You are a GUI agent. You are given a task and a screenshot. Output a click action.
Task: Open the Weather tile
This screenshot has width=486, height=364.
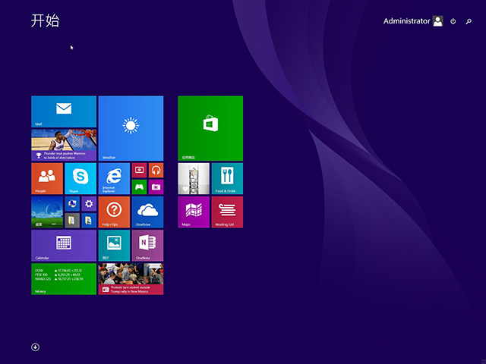pyautogui.click(x=131, y=128)
